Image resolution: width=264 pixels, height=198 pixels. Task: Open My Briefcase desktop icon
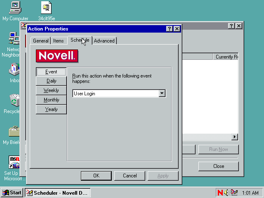[x=14, y=131]
